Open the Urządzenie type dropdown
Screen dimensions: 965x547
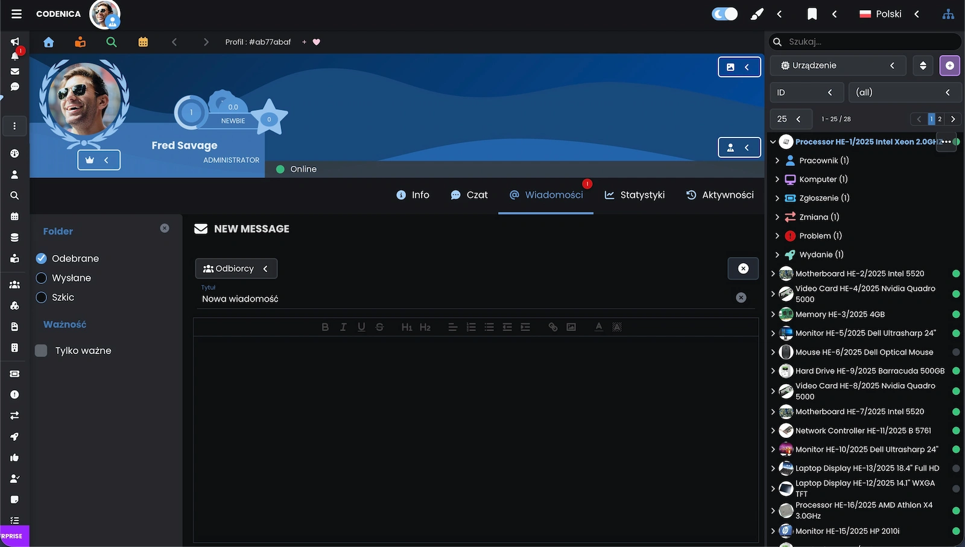click(x=838, y=66)
